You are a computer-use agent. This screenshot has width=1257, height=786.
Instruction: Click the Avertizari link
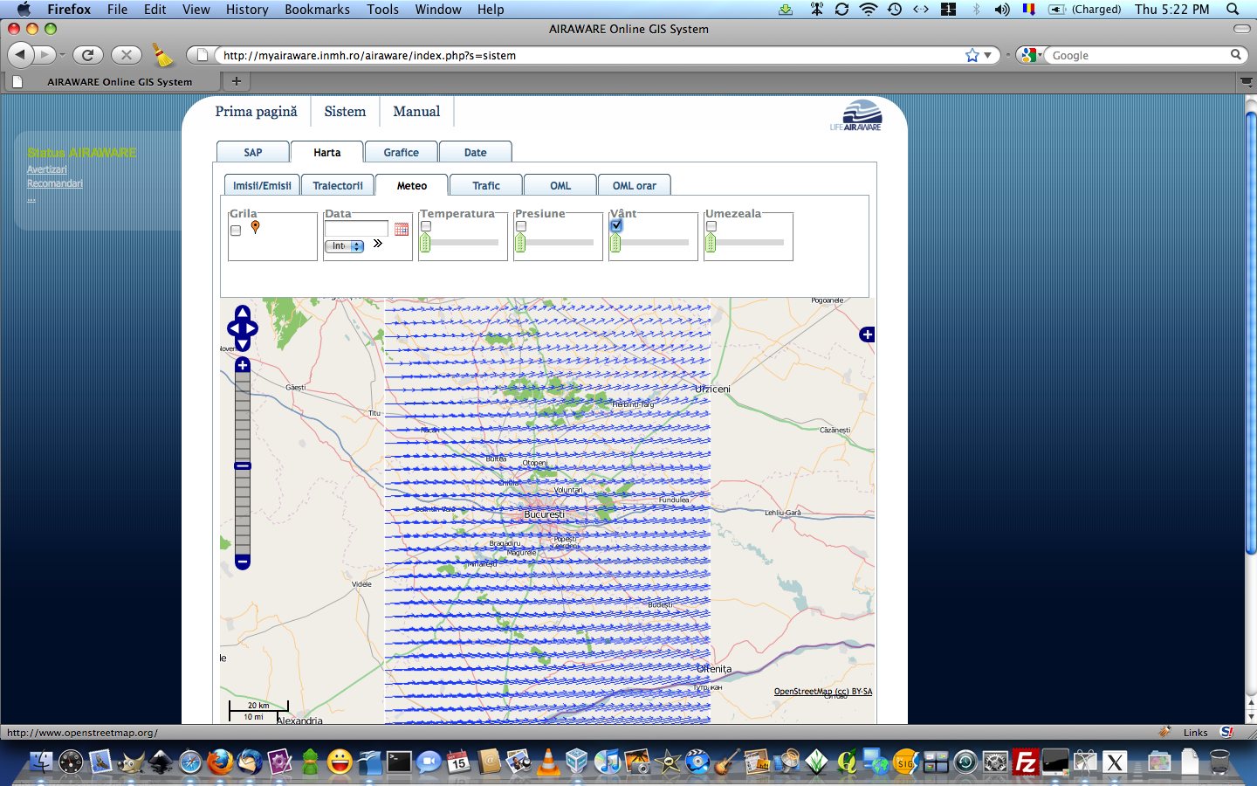[x=46, y=169]
